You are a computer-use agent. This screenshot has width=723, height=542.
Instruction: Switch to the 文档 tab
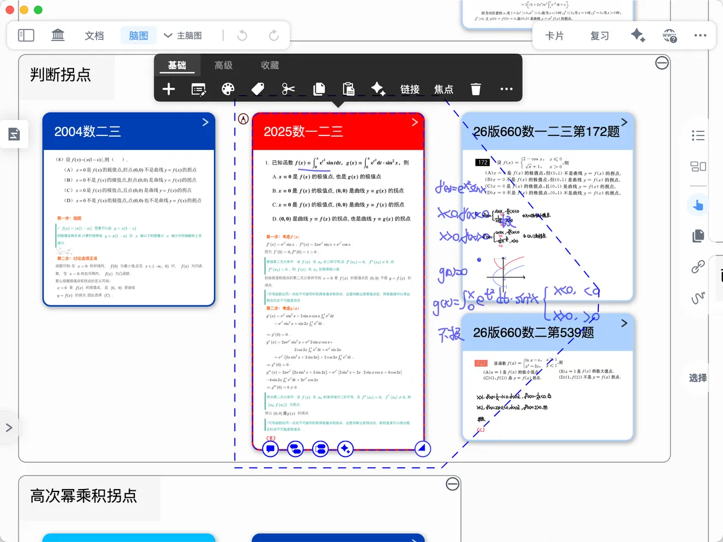[x=95, y=36]
